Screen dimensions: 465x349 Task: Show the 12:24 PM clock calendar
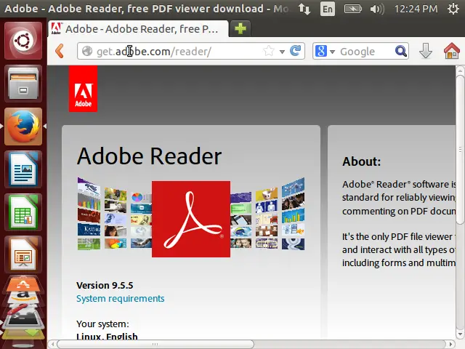click(416, 9)
